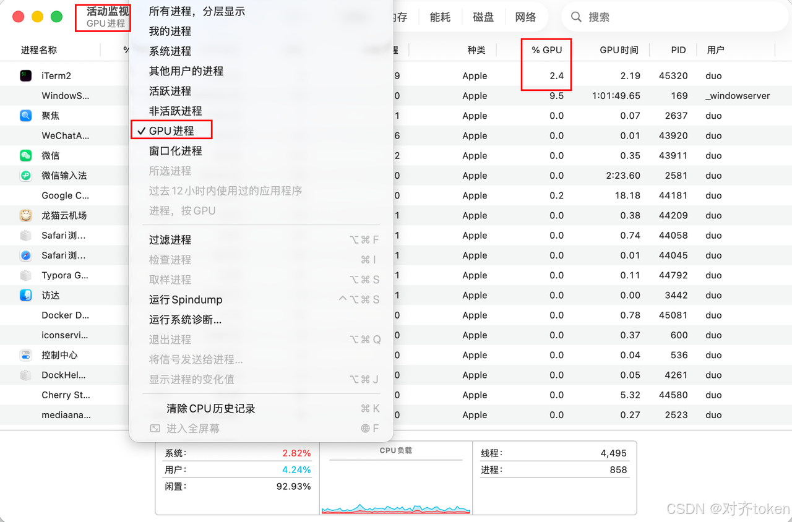Click the 系统 2.82% value
This screenshot has width=792, height=522.
point(296,453)
